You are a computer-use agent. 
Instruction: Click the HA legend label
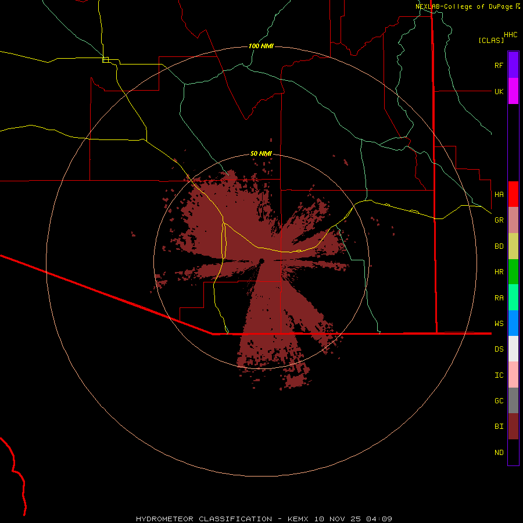[x=499, y=194]
